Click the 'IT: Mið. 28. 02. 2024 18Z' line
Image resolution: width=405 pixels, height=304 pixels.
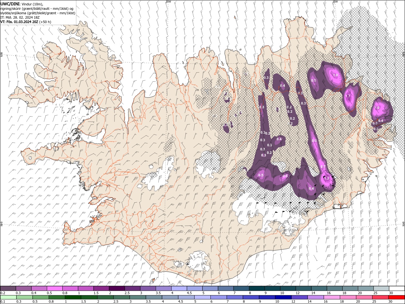(x=20, y=17)
